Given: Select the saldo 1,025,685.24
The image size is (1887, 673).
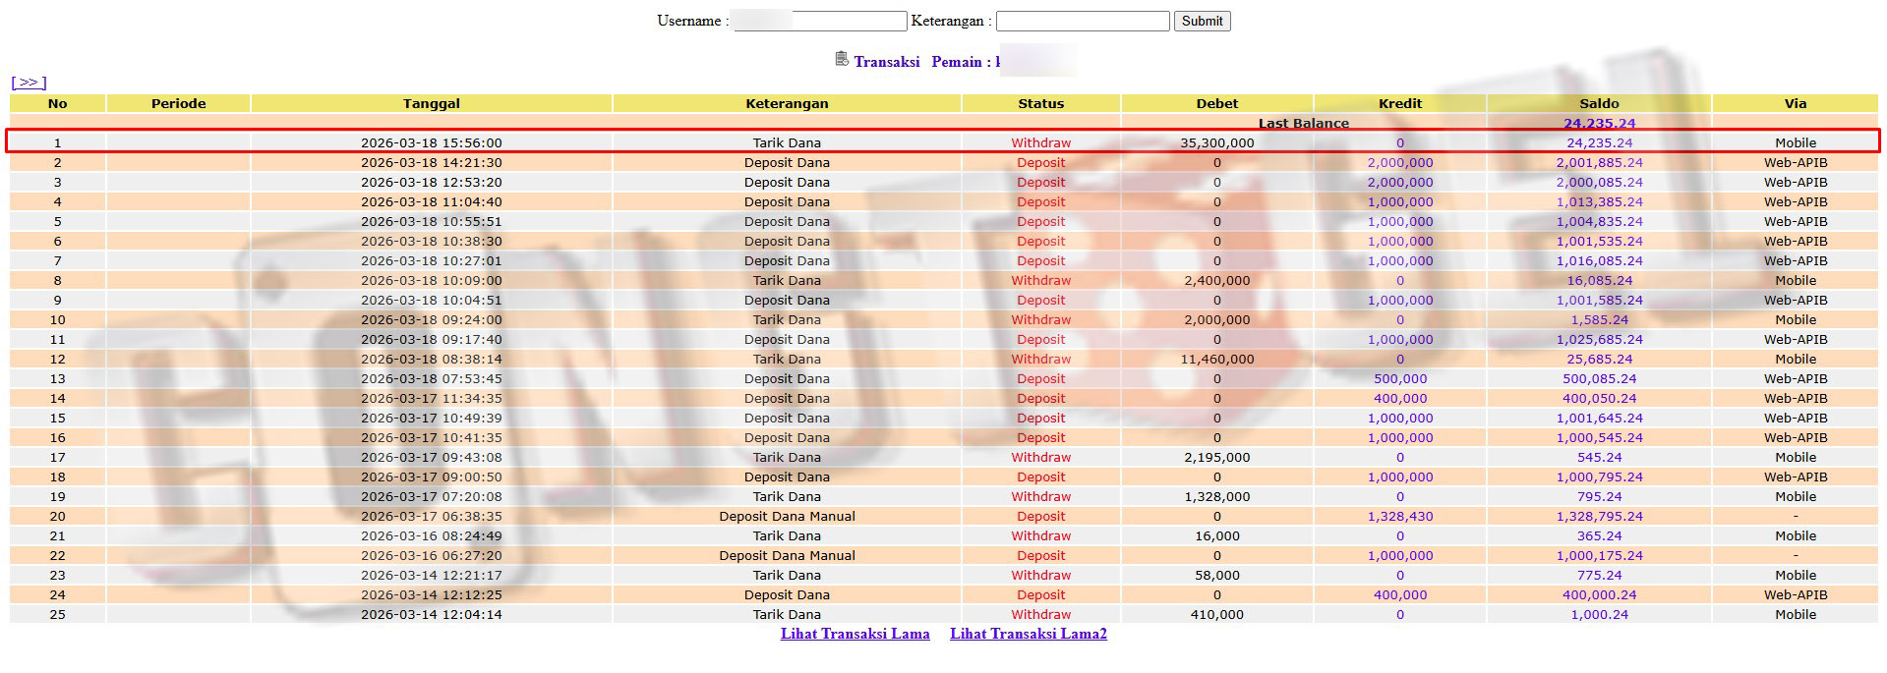Looking at the screenshot, I should (1599, 339).
